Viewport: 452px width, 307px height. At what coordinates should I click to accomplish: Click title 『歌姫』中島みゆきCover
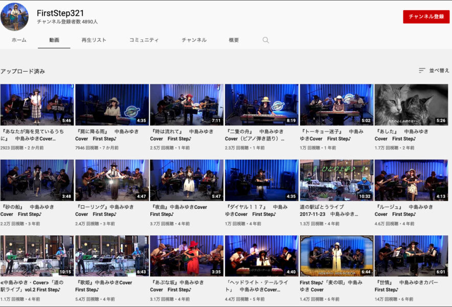click(x=103, y=286)
